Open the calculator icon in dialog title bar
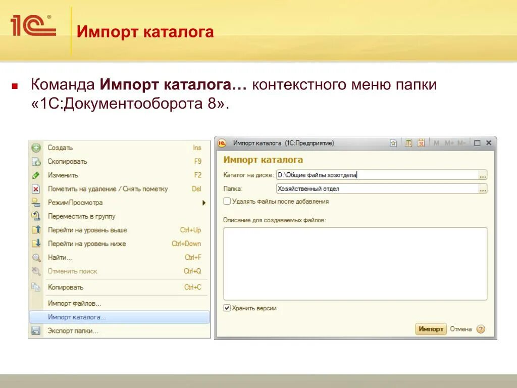This screenshot has width=517, height=388. 408,143
